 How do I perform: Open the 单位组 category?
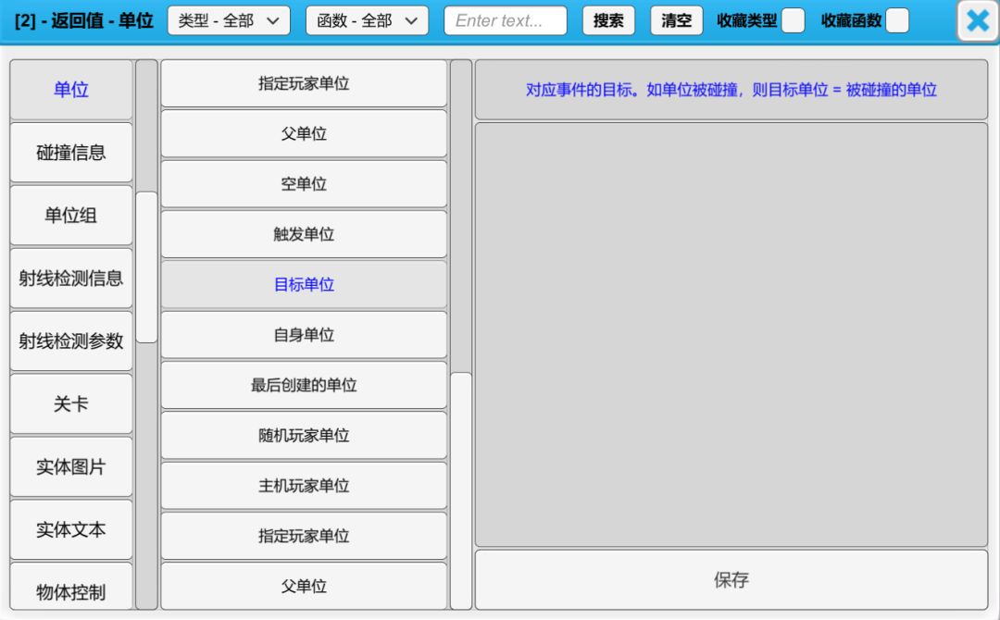71,216
